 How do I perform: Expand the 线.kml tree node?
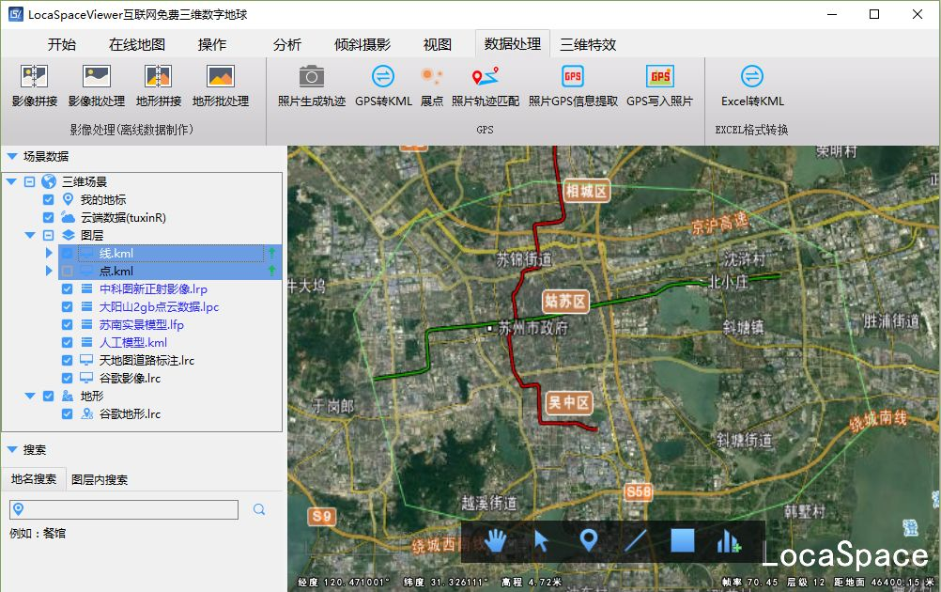[x=49, y=254]
